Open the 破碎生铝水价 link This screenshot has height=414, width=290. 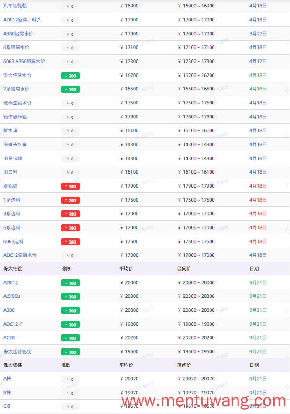(x=17, y=103)
